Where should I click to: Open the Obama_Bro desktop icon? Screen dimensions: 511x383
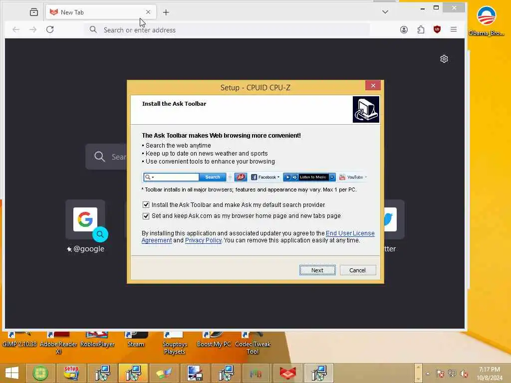tap(486, 21)
